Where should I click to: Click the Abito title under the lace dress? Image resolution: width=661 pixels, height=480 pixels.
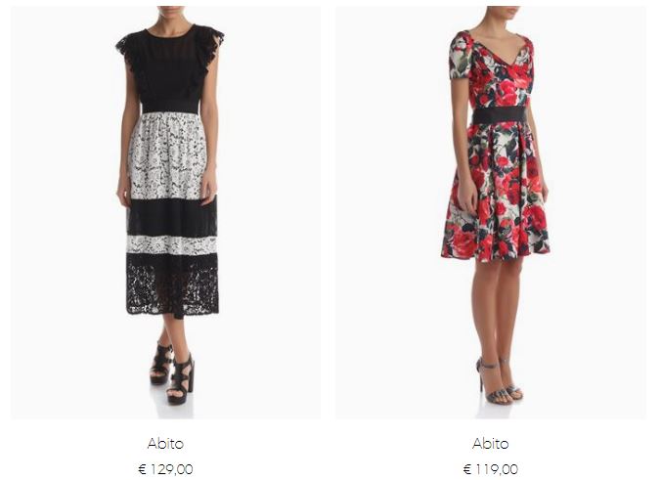coord(165,443)
